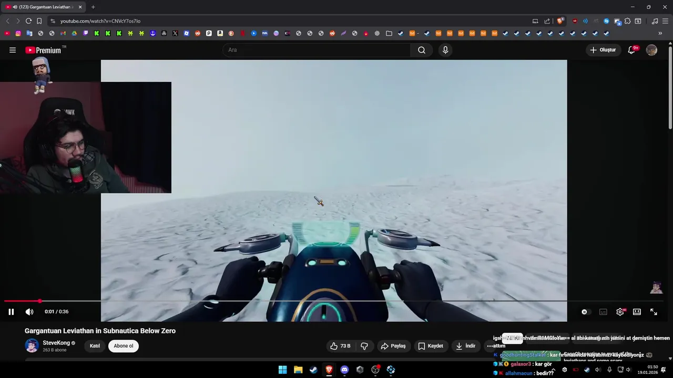Like the video with 73 B likes
This screenshot has height=378, width=673.
(340, 346)
